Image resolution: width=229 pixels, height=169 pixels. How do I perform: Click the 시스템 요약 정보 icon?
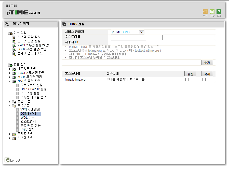click(x=14, y=37)
